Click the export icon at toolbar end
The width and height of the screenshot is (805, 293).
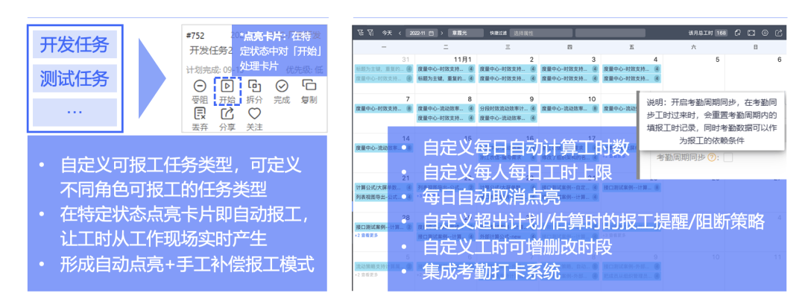pos(778,33)
